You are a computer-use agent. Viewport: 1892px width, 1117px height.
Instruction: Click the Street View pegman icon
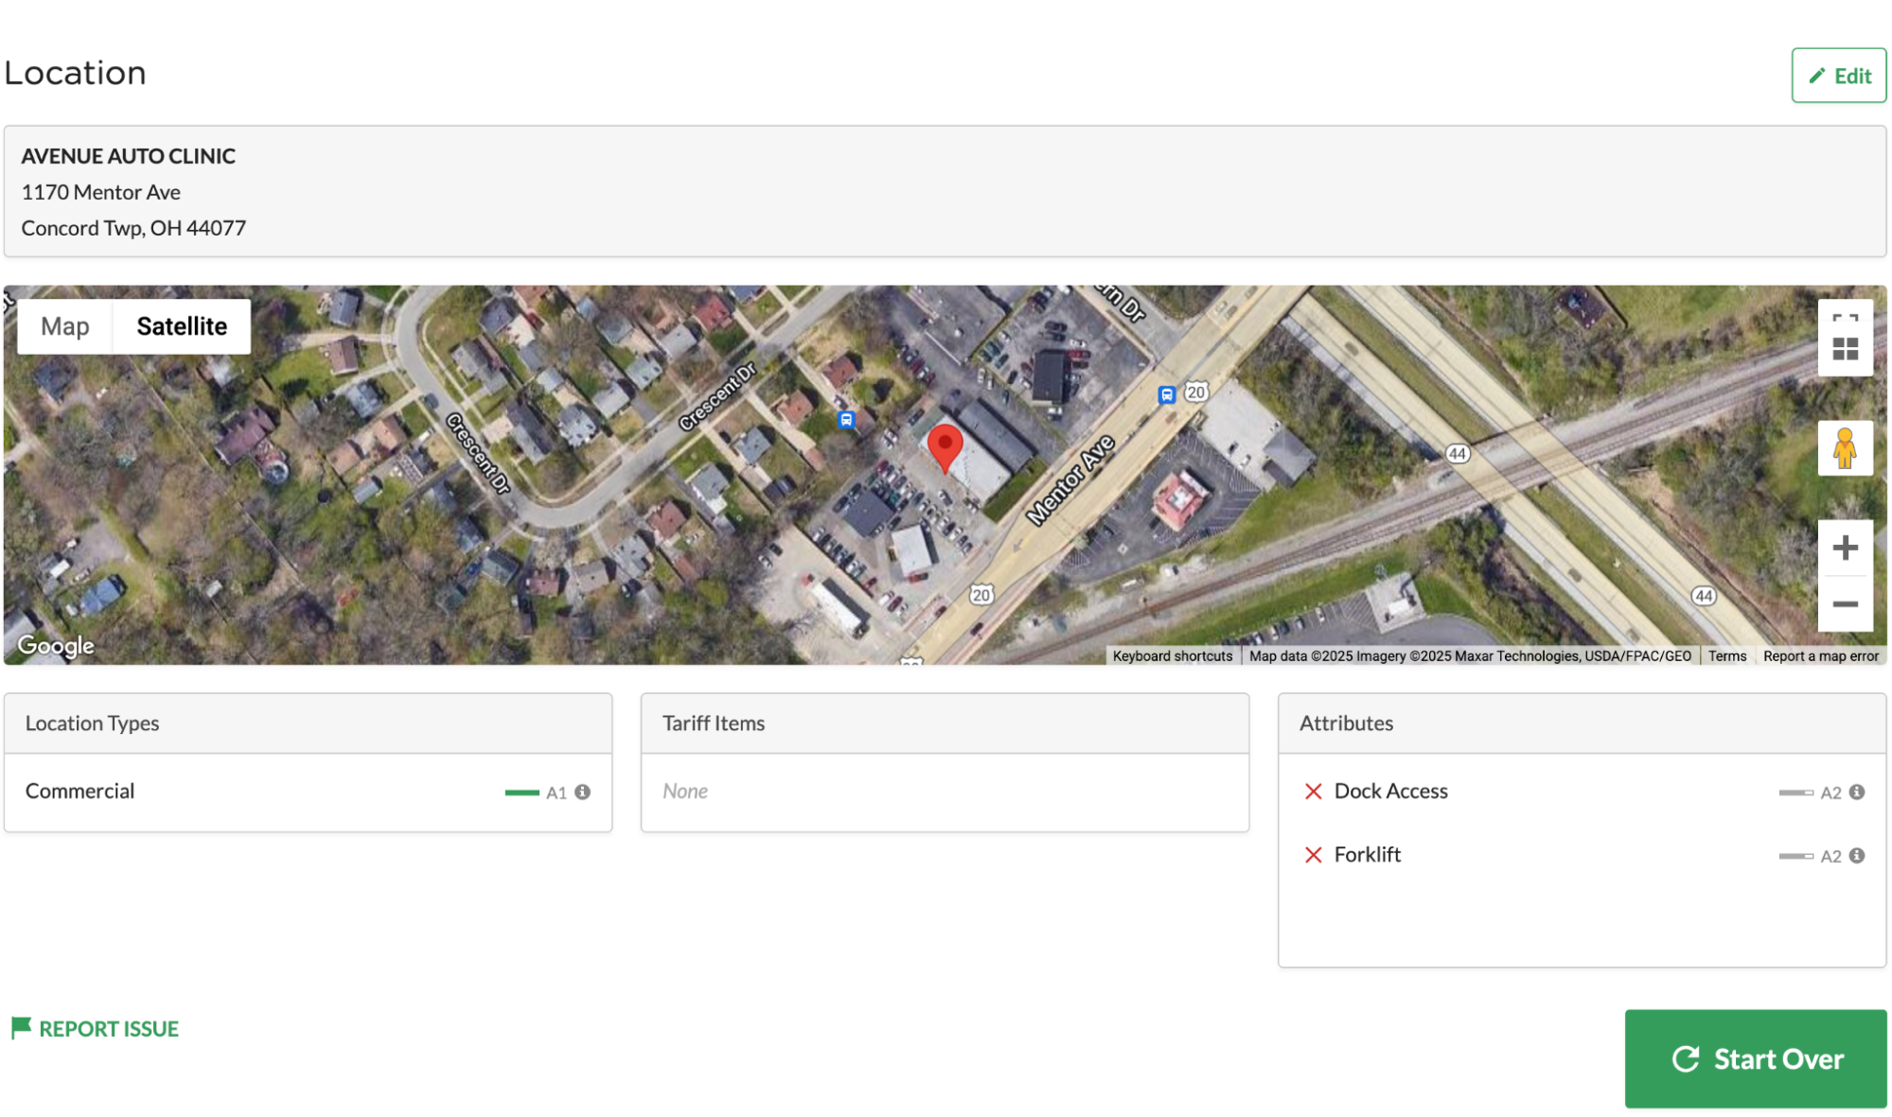[1845, 448]
